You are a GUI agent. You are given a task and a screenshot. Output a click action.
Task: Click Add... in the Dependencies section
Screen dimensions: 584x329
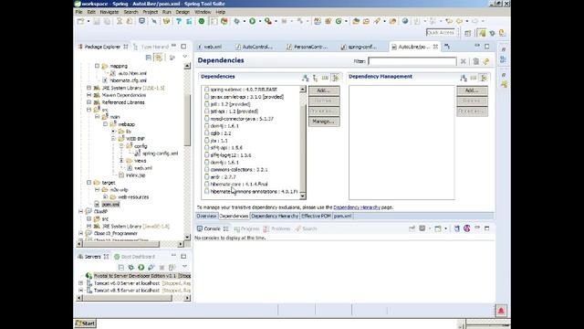tap(324, 90)
